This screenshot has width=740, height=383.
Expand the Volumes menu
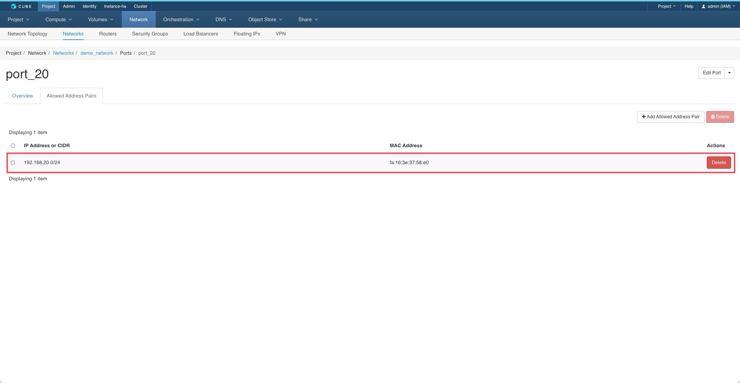(x=101, y=19)
